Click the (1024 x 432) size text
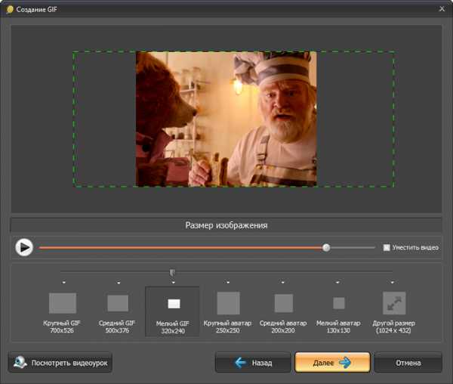 coord(393,330)
